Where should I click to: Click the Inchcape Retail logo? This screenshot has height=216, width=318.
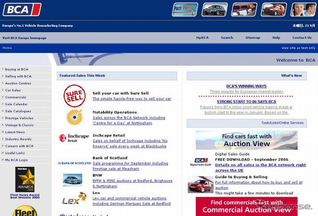74,138
